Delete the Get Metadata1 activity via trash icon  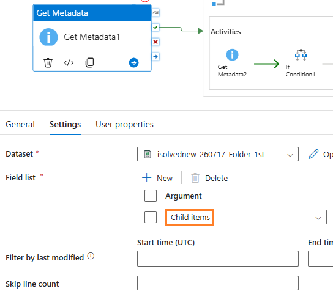click(x=48, y=63)
